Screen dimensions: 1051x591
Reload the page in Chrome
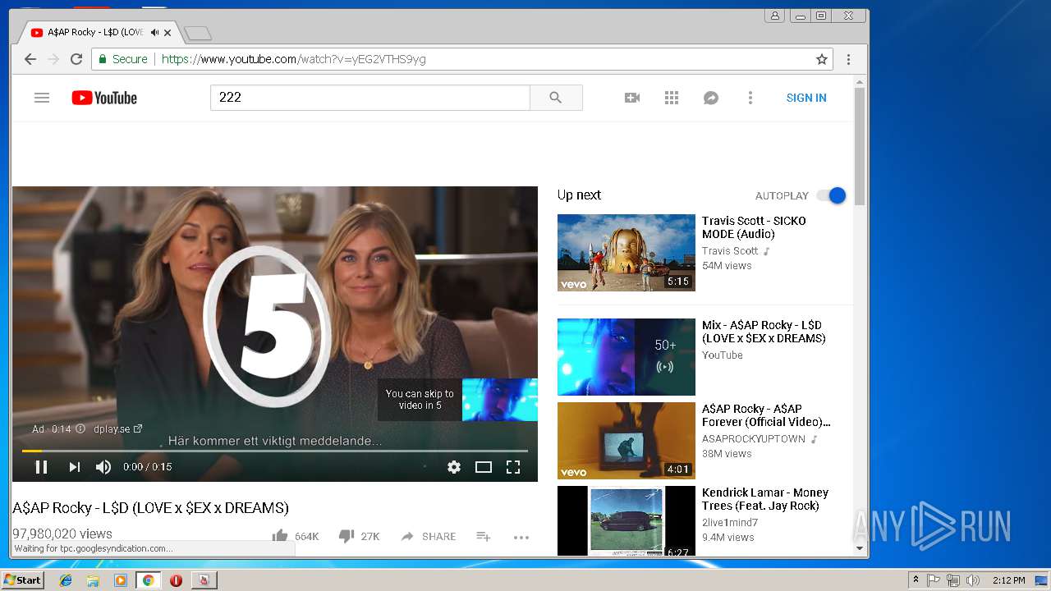coord(76,59)
